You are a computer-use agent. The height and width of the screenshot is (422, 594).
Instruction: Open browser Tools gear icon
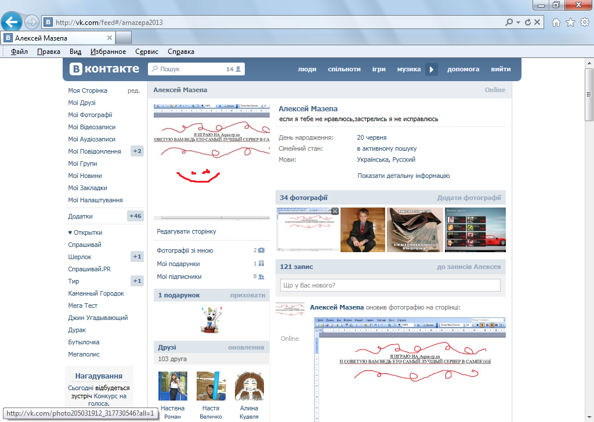tap(585, 23)
